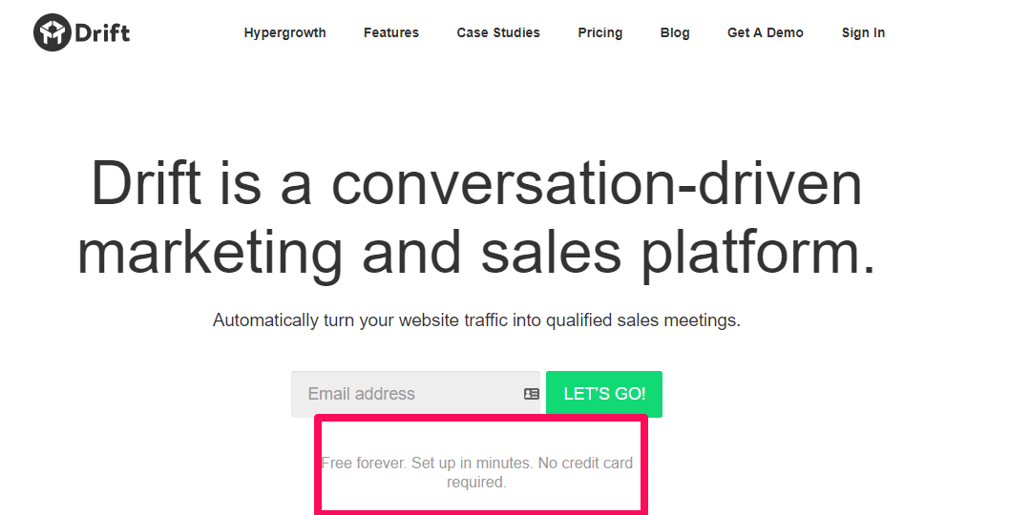Submit with the LET'S GO! button
This screenshot has width=1030, height=515.
coord(604,394)
